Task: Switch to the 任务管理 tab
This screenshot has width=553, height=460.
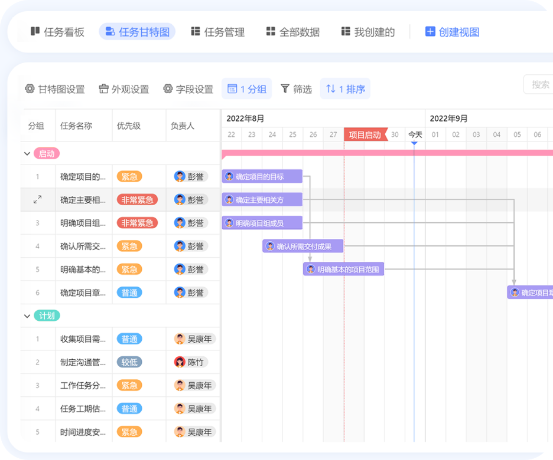Action: point(217,32)
